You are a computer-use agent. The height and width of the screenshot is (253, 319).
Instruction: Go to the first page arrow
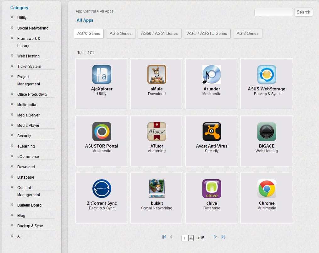tap(164, 237)
